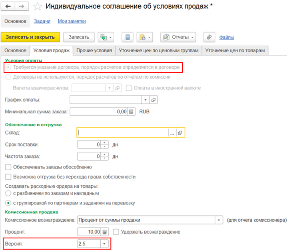Click the paperclip attachments icon
287x252 pixels.
[209, 37]
